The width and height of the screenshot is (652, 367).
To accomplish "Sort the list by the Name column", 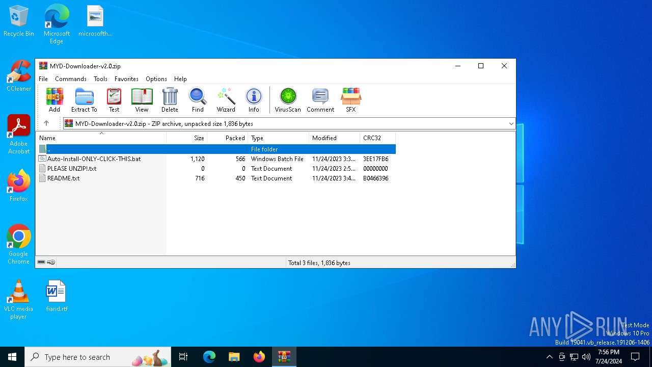I will coord(101,138).
